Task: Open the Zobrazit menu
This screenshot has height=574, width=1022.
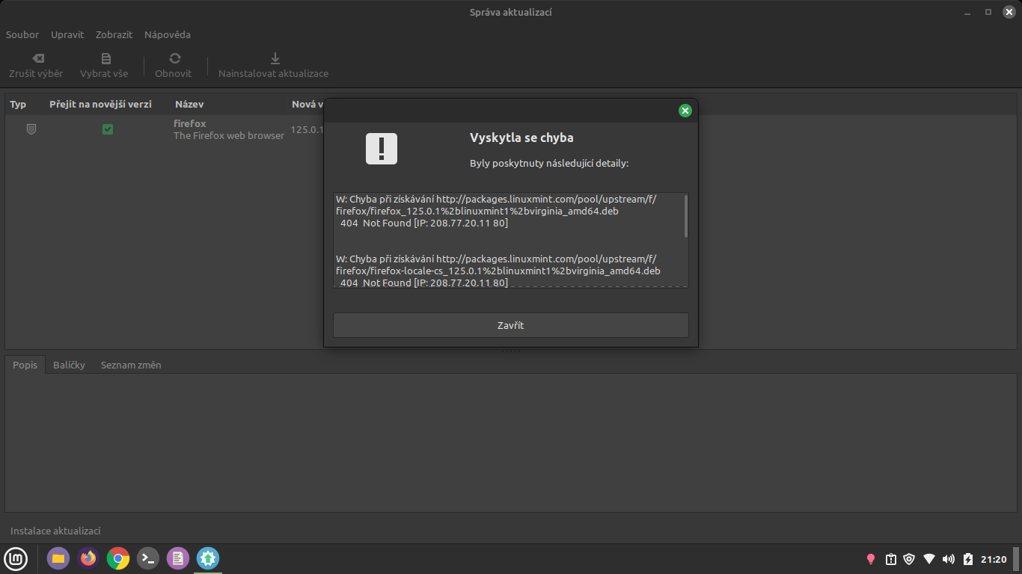Action: point(114,34)
